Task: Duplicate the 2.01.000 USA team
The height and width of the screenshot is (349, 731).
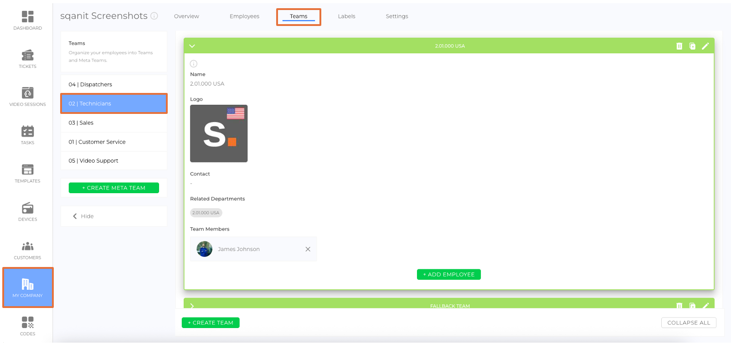Action: pyautogui.click(x=692, y=46)
